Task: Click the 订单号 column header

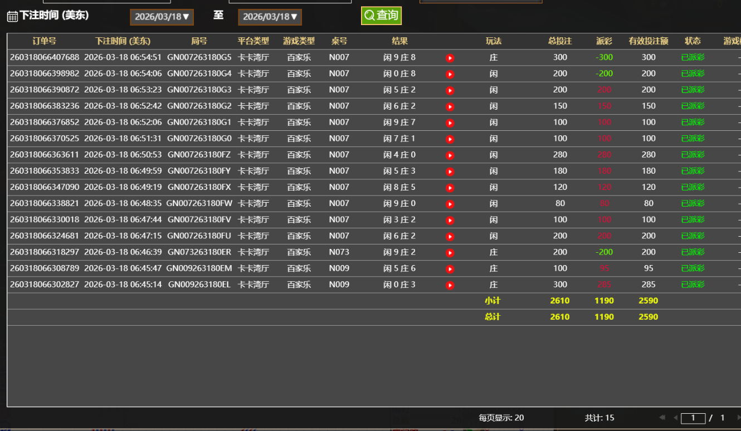Action: coord(45,41)
